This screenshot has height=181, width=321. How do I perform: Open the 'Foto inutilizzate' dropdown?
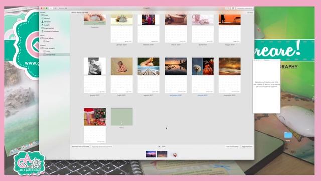(x=232, y=146)
